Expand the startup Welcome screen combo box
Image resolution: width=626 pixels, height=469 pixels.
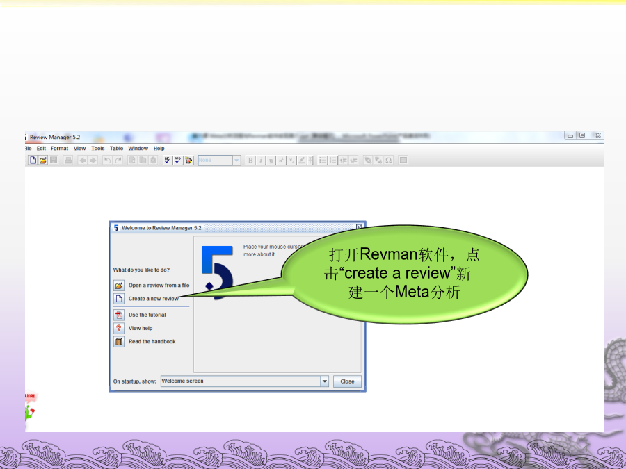coord(325,381)
